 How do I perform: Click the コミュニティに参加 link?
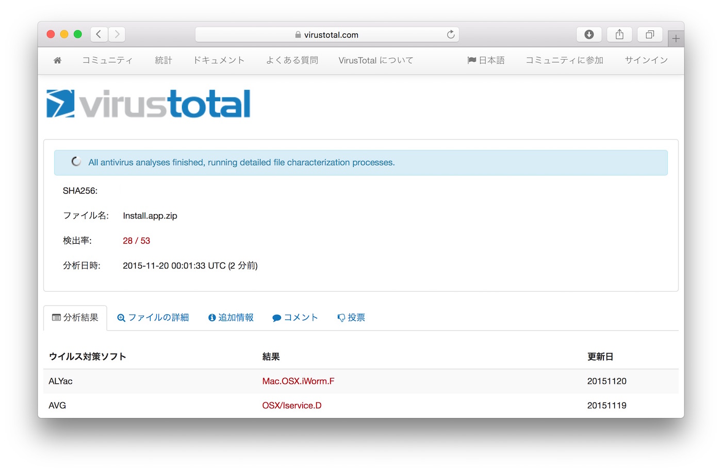(564, 60)
